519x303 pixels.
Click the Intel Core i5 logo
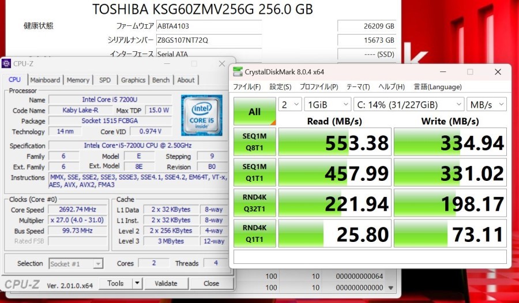click(202, 115)
